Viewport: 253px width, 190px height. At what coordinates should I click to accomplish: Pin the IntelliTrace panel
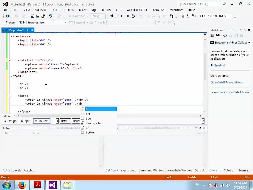[245, 30]
